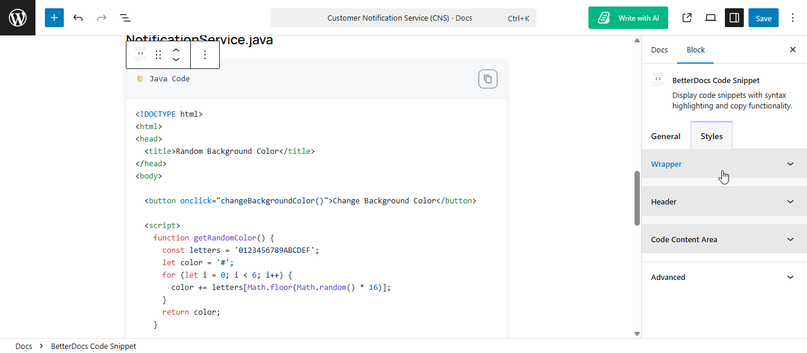
Task: Click the '<!DOCTYPE html>' code line
Action: point(169,114)
